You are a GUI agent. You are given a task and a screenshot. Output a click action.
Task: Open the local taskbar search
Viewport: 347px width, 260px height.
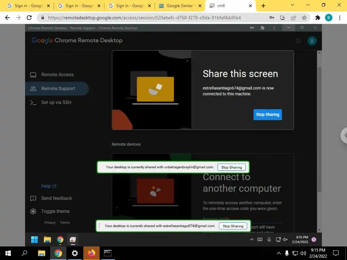point(24,253)
